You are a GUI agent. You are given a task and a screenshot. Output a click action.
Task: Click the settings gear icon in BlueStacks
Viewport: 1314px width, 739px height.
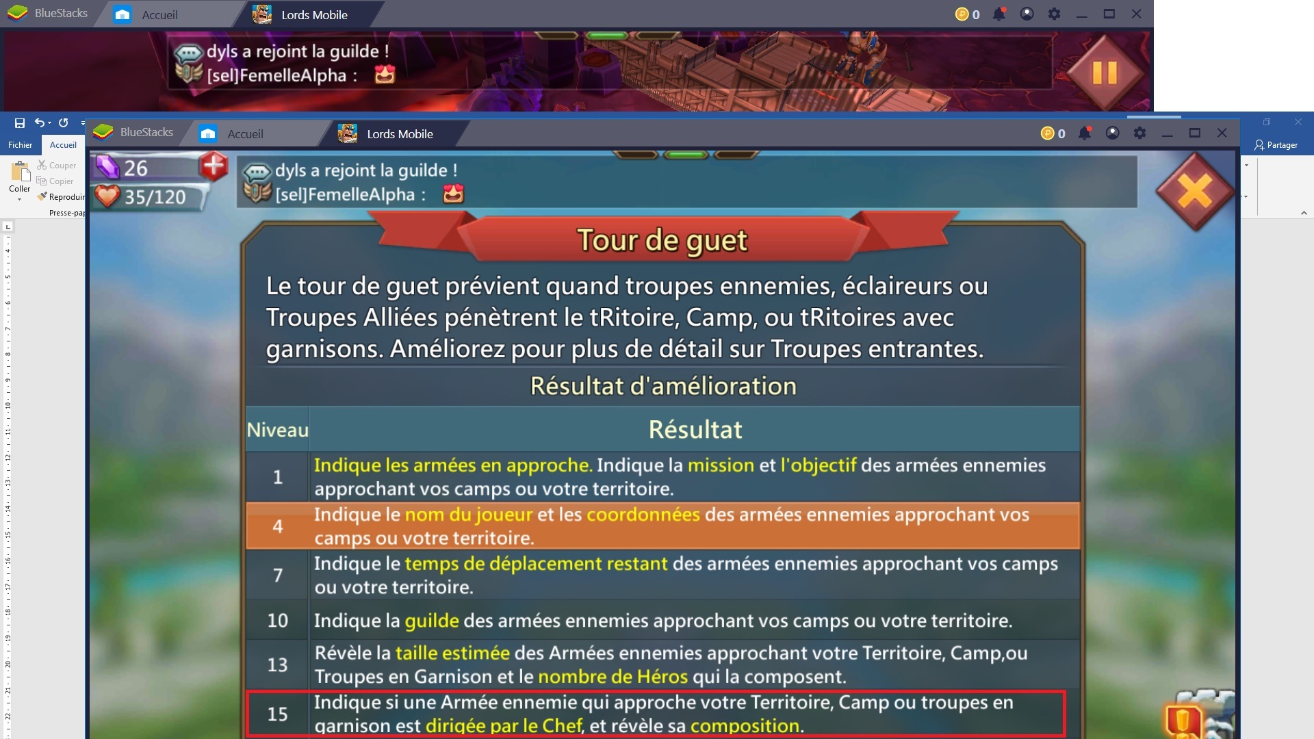[x=1053, y=14]
